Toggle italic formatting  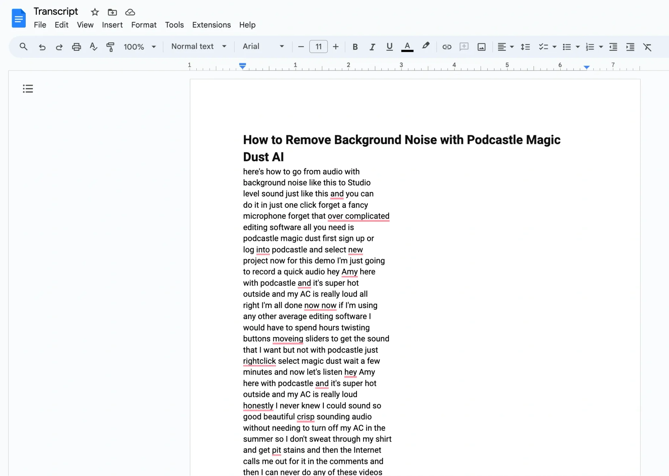[372, 47]
